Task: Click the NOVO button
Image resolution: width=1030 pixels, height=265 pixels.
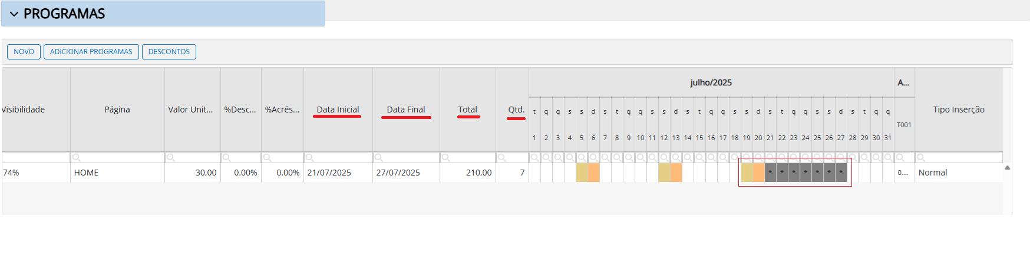Action: coord(24,52)
